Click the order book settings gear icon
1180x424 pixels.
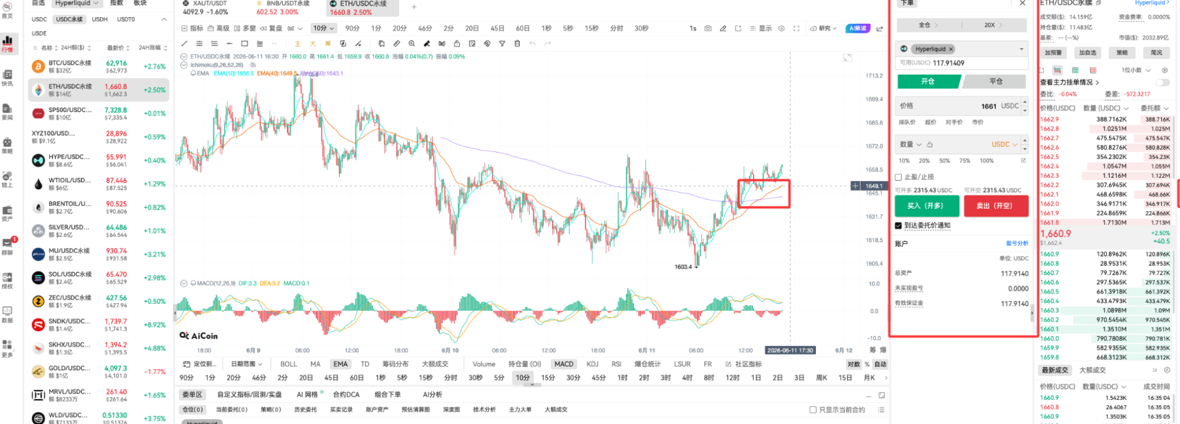coord(1164,70)
